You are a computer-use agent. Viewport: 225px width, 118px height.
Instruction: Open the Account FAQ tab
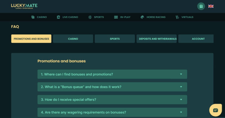point(197,39)
